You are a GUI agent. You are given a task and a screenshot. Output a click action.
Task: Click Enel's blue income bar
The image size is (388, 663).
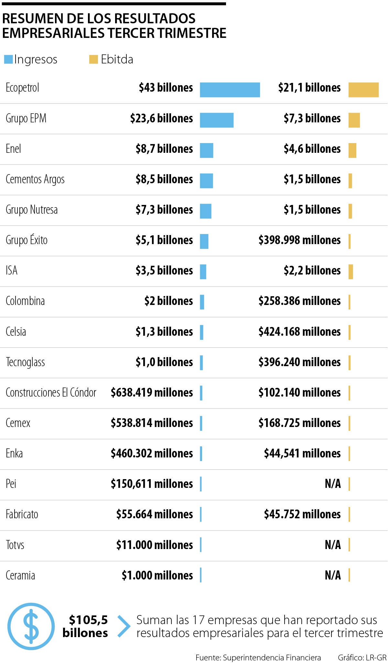point(206,151)
